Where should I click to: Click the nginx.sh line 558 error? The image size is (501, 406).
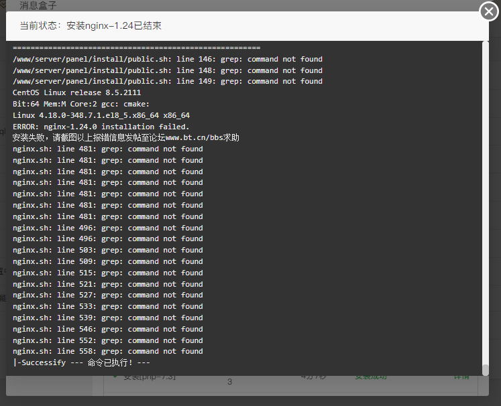click(x=108, y=352)
